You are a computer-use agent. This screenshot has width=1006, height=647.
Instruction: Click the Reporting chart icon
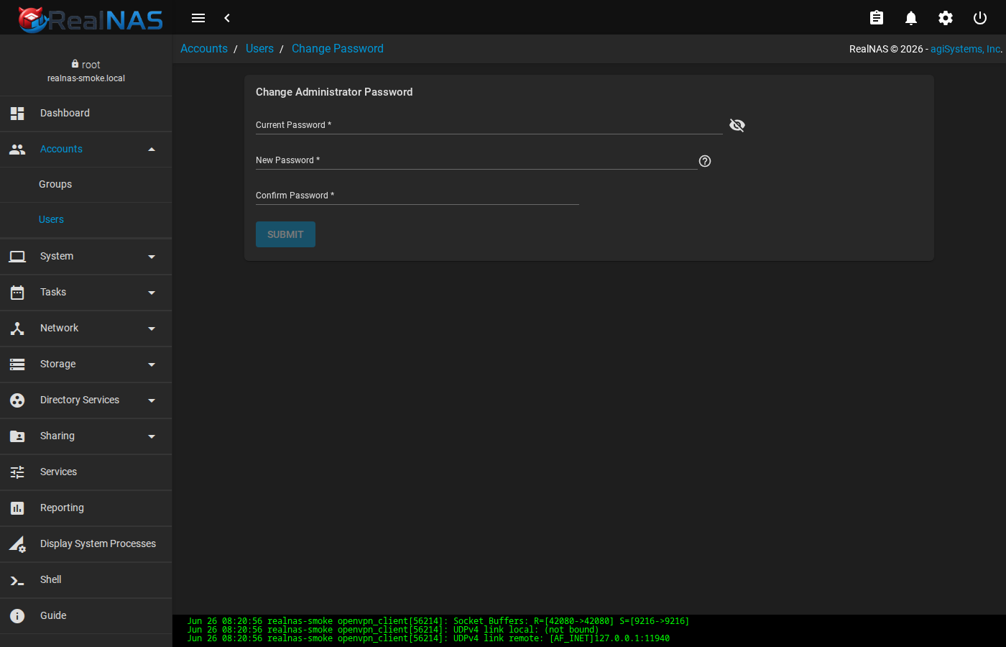(x=17, y=508)
